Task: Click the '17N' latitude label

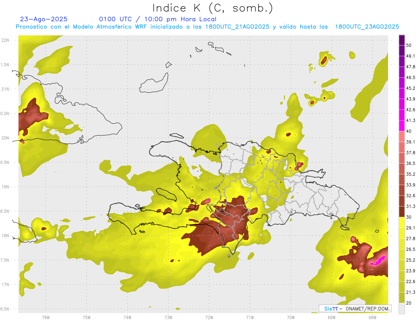Action: [6, 284]
